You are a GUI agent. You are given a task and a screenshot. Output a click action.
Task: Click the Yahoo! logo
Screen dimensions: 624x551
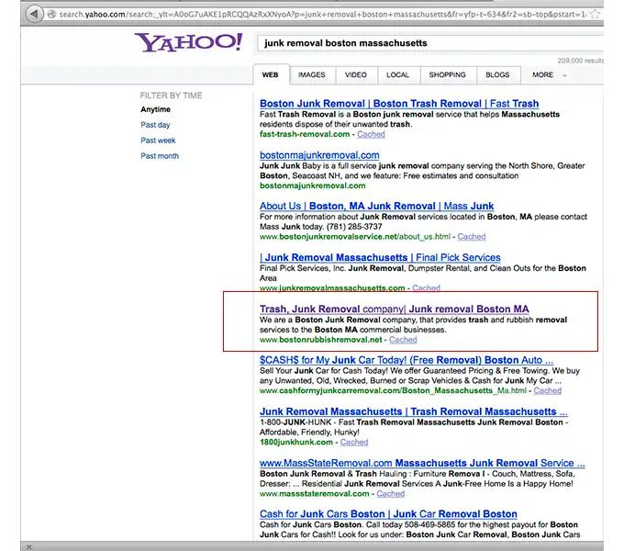pyautogui.click(x=189, y=42)
